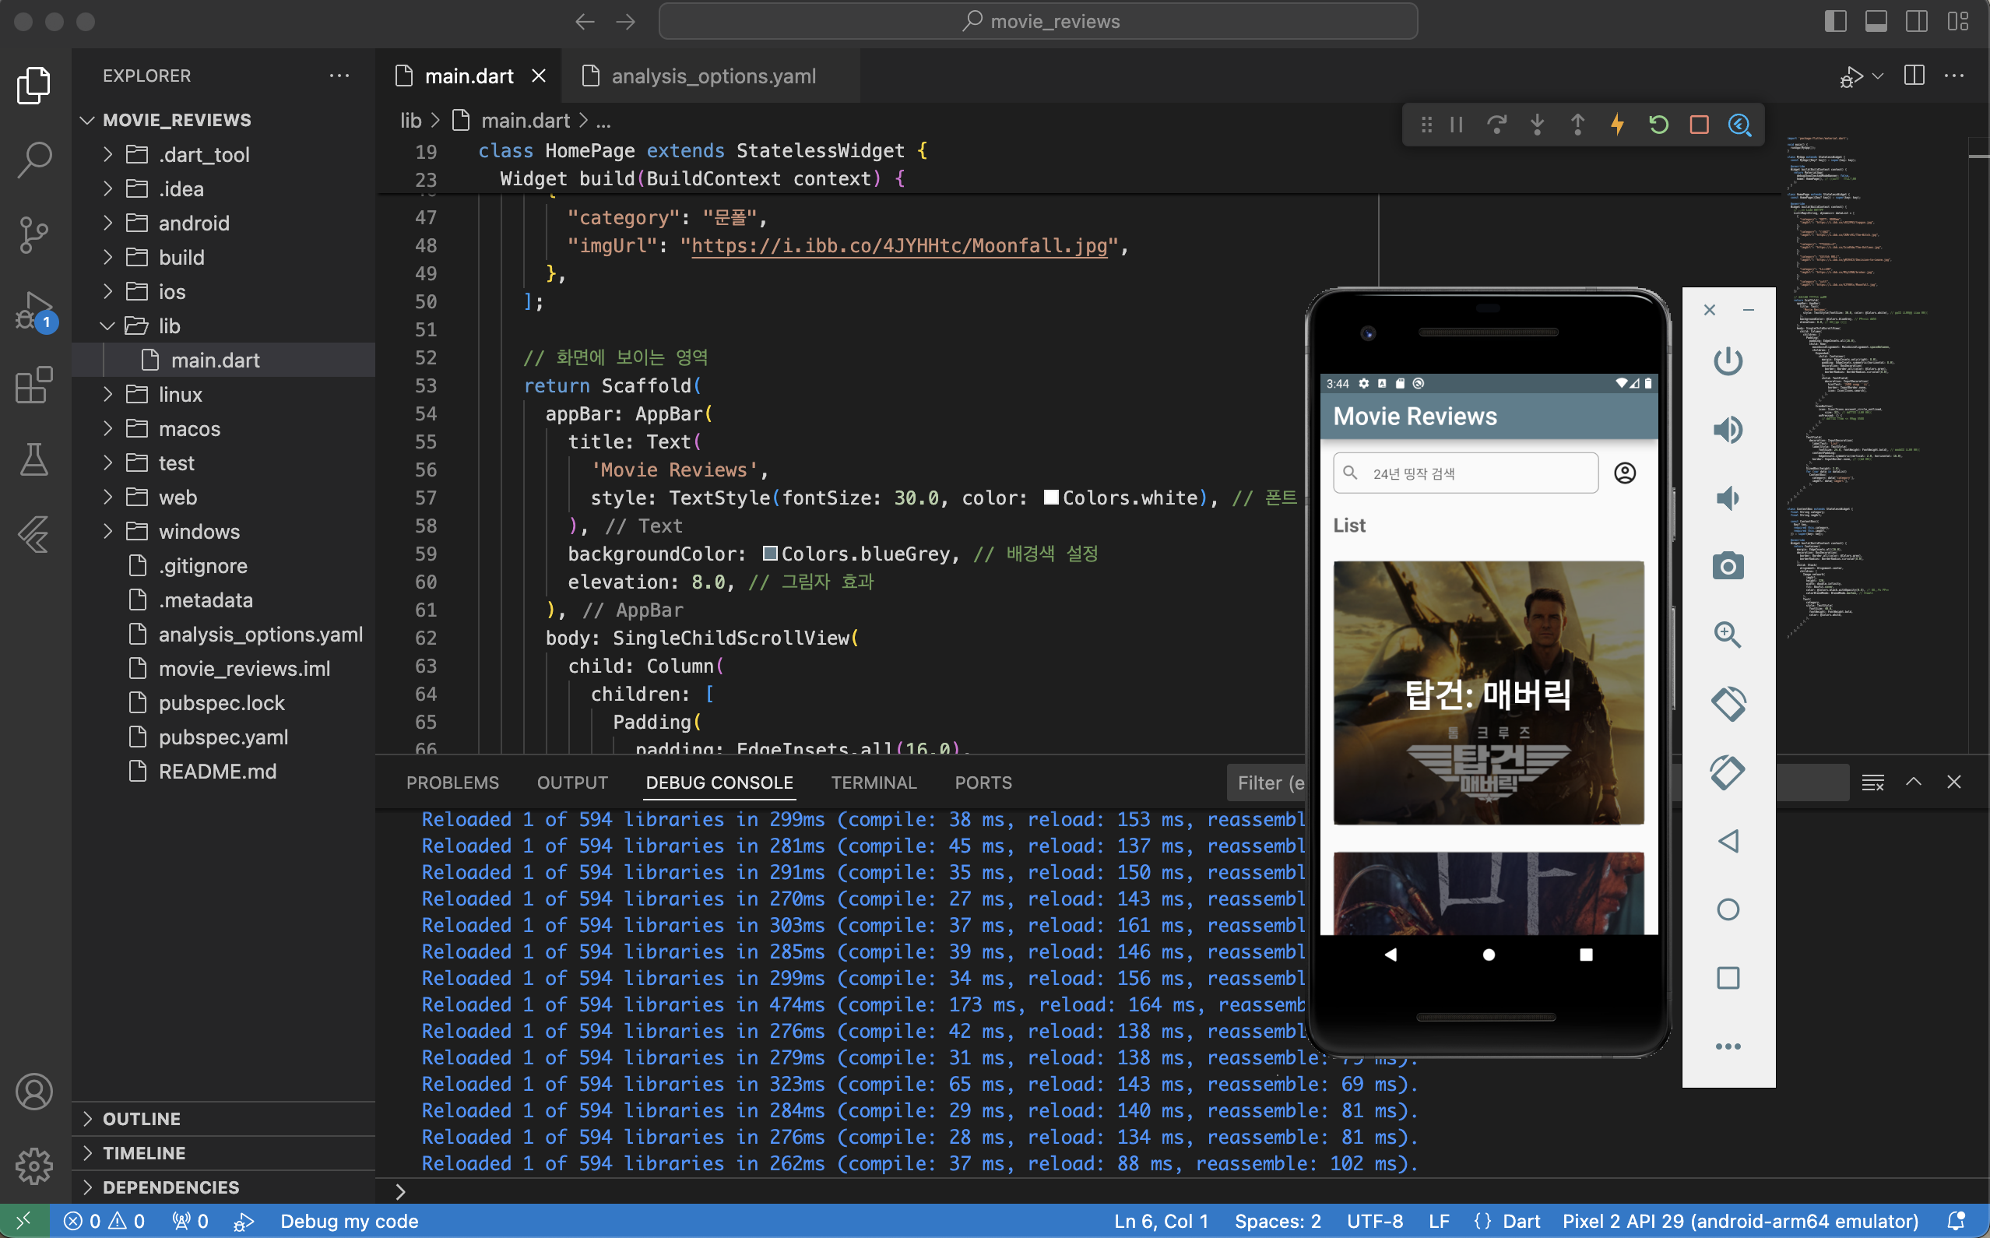This screenshot has width=1990, height=1238.
Task: Take an emulator screenshot with camera
Action: tap(1728, 566)
